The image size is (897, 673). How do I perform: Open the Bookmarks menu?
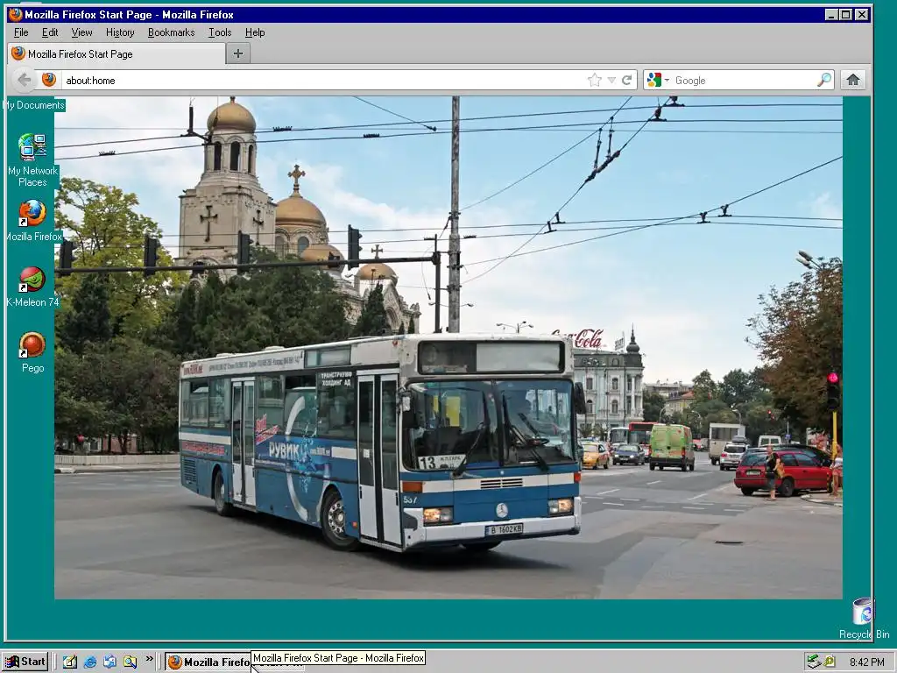click(x=171, y=32)
